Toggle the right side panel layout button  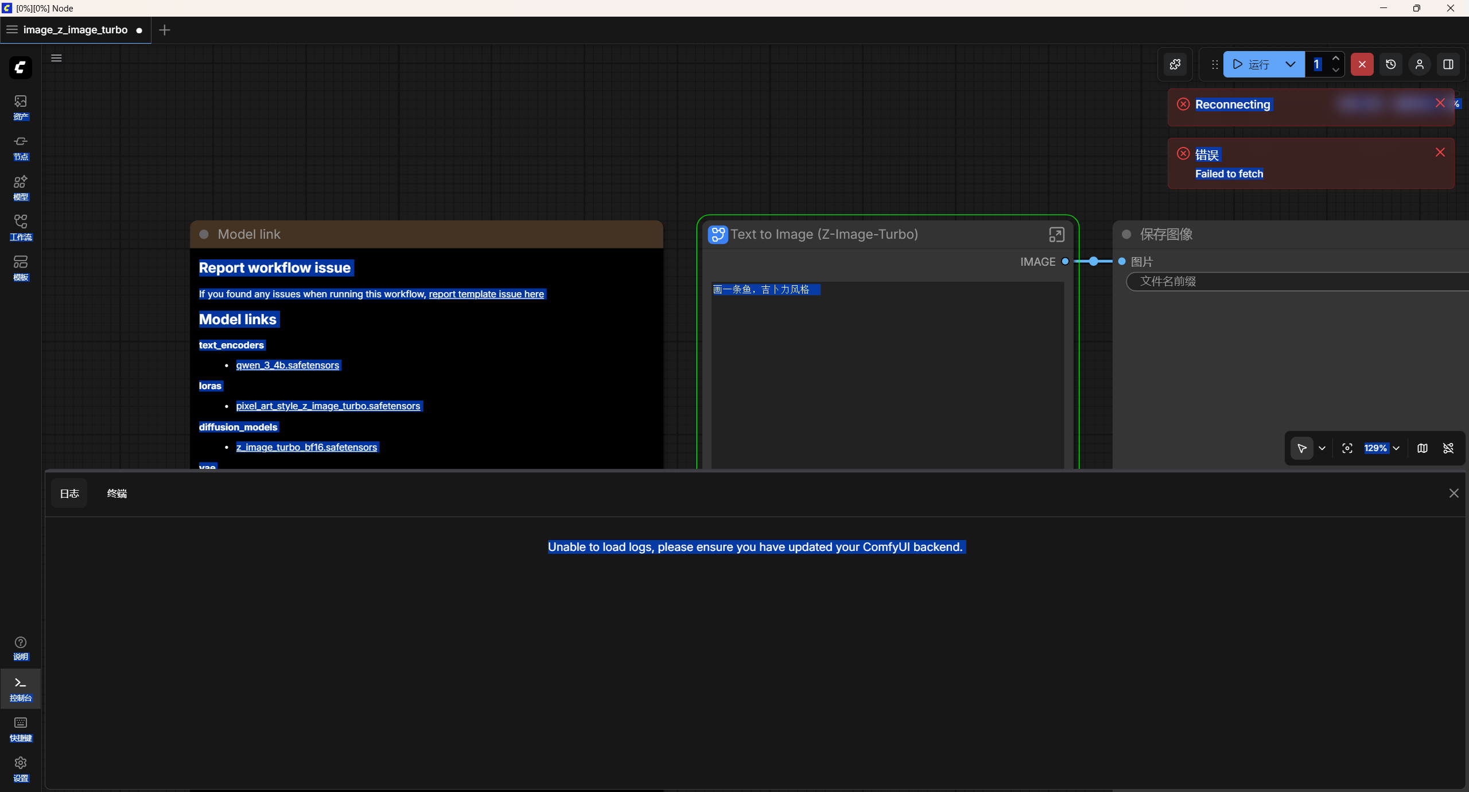pos(1448,64)
